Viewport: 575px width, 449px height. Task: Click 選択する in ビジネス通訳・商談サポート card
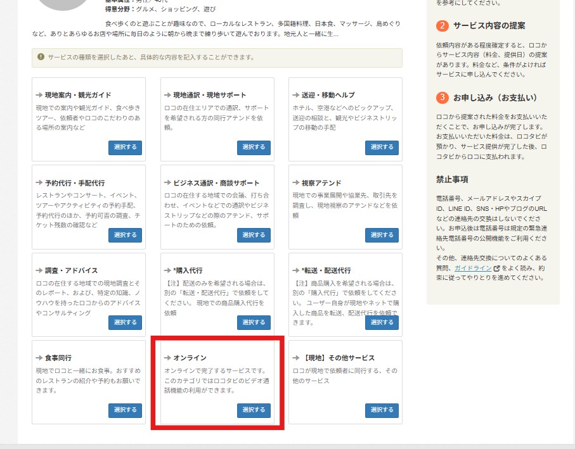(254, 235)
